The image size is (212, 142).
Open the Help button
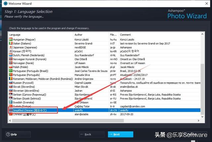[18, 134]
